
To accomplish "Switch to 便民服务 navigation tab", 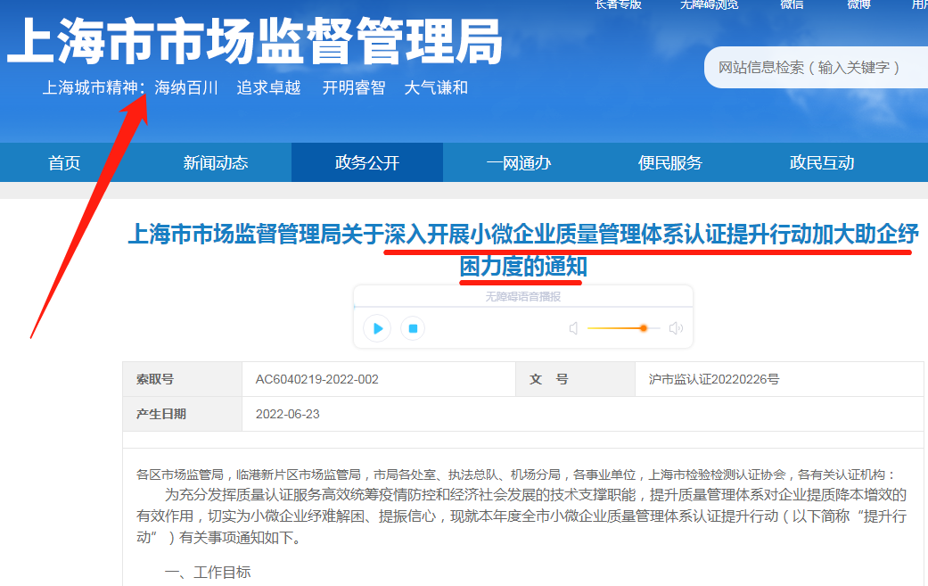I will point(670,162).
